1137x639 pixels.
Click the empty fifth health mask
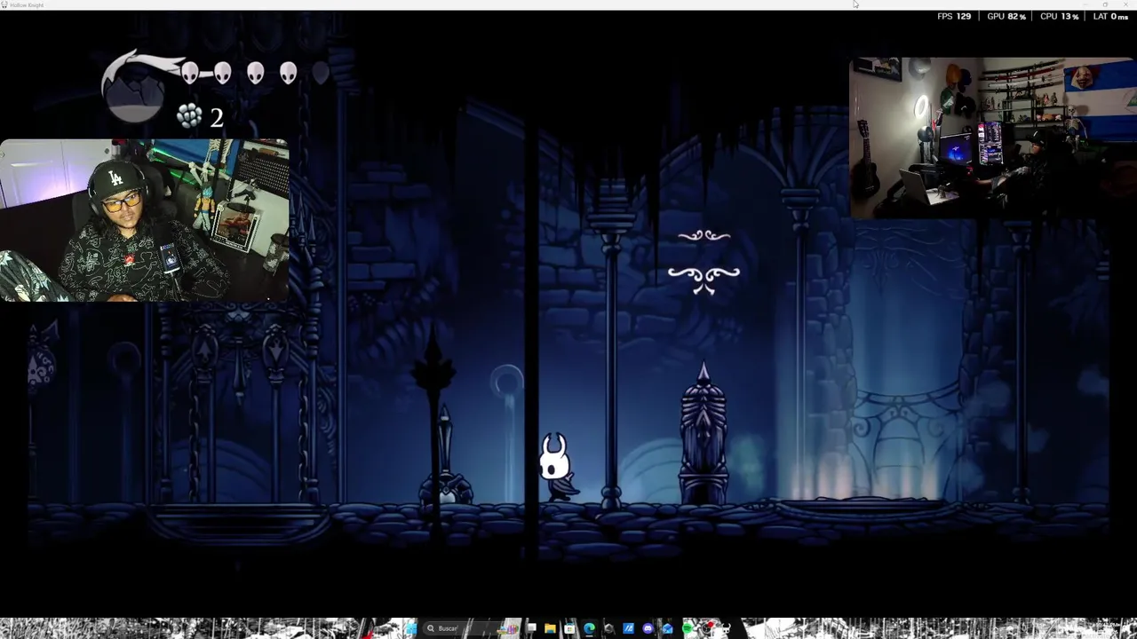[x=321, y=73]
